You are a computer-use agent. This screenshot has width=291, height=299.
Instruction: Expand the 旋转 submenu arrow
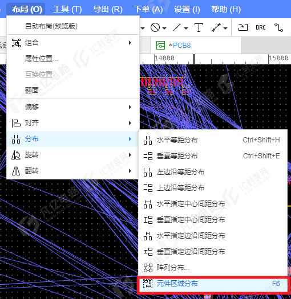click(130, 155)
